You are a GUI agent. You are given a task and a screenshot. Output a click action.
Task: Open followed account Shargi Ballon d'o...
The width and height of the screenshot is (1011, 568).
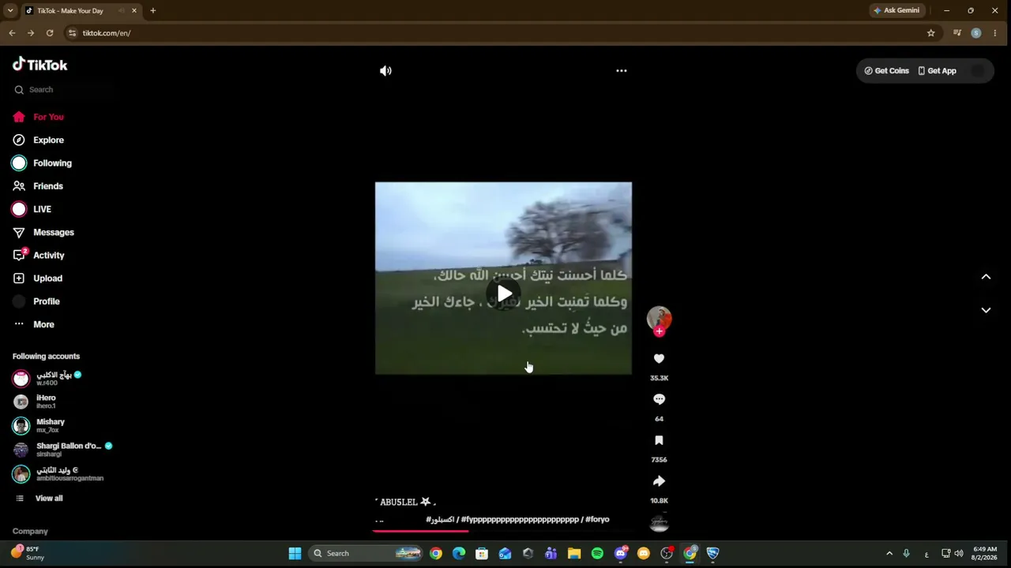coord(63,450)
